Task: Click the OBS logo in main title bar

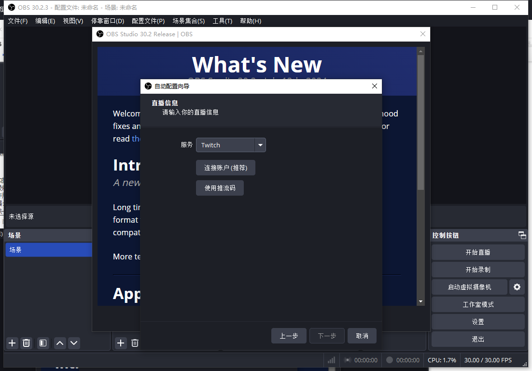Action: (x=12, y=7)
